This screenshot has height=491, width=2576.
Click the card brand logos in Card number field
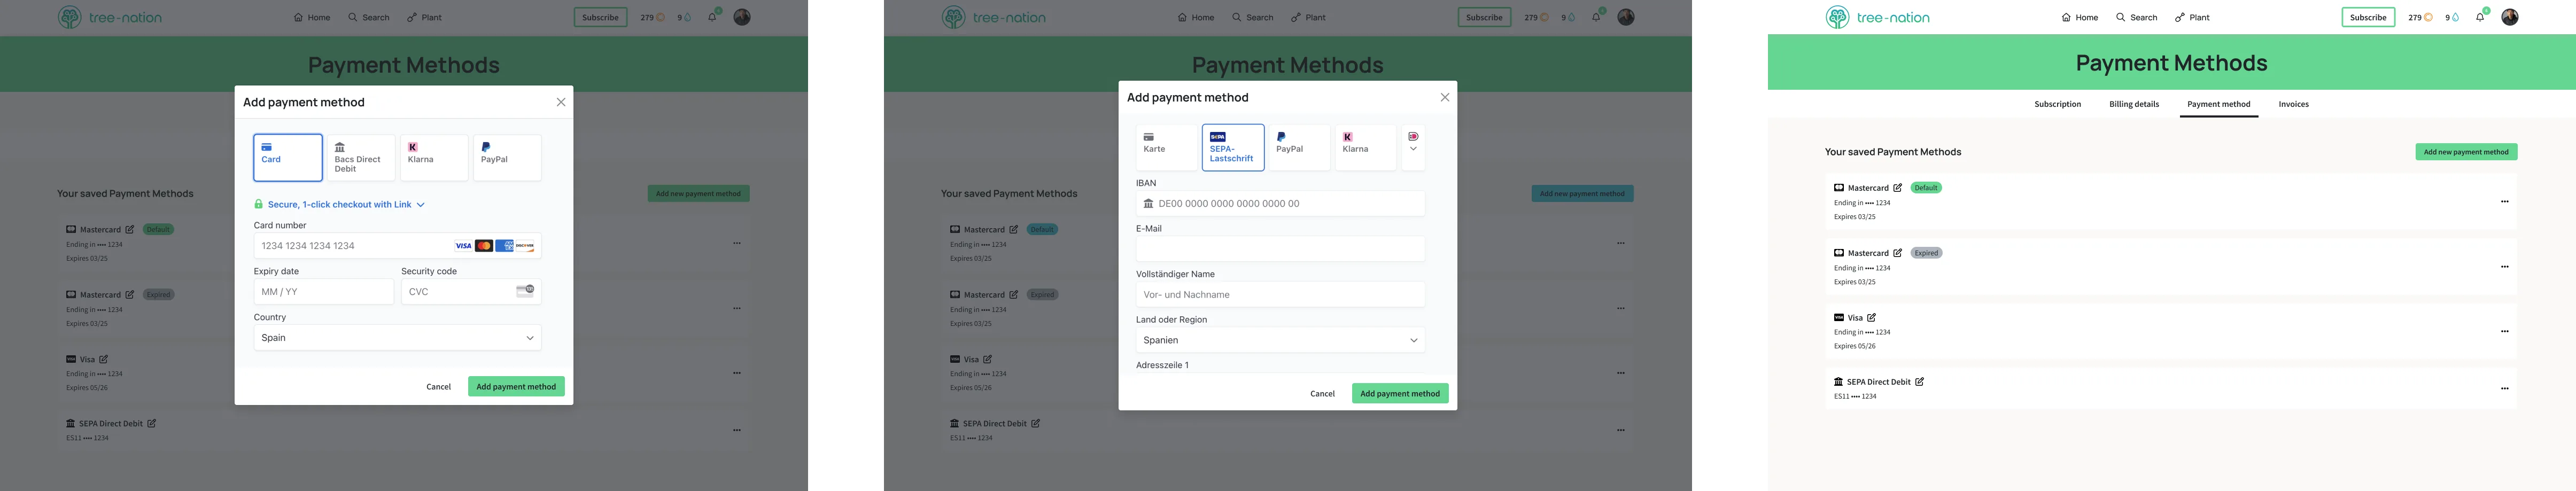(x=495, y=246)
